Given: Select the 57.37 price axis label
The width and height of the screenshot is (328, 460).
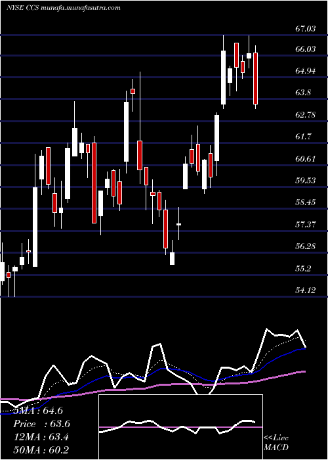Looking at the screenshot, I should click(x=306, y=225).
